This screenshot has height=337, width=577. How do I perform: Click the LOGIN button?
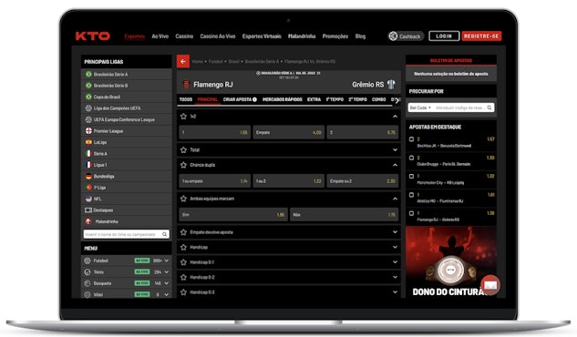point(444,36)
